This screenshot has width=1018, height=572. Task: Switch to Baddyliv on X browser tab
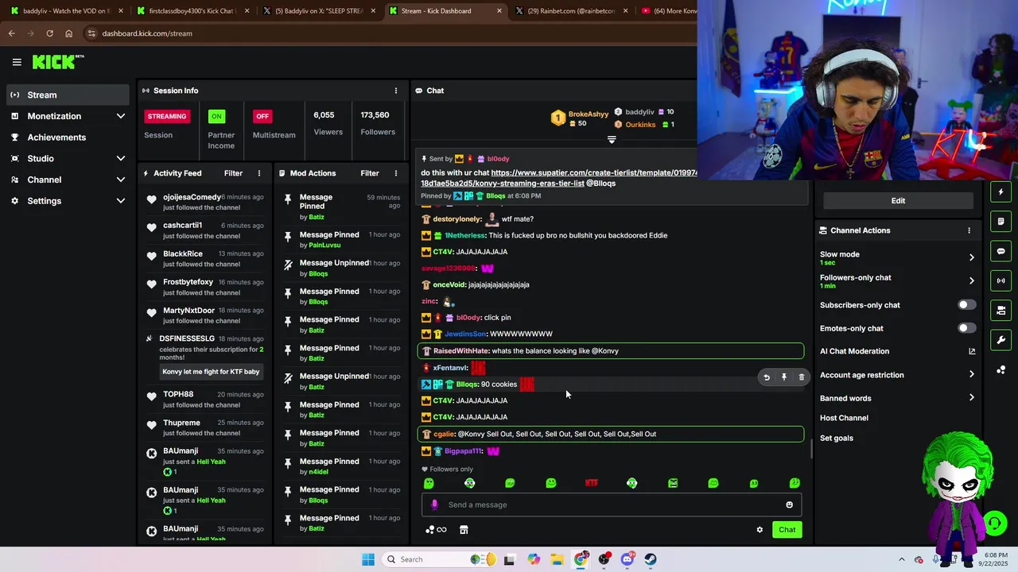click(x=318, y=11)
